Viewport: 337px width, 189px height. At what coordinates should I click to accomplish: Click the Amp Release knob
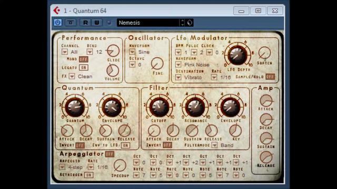[x=266, y=157]
